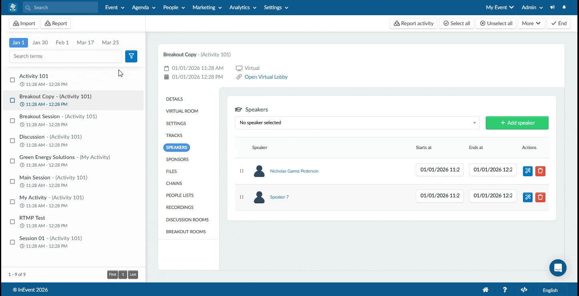Tick the Green Energy Solutions checkbox
This screenshot has width=579, height=296.
point(12,161)
